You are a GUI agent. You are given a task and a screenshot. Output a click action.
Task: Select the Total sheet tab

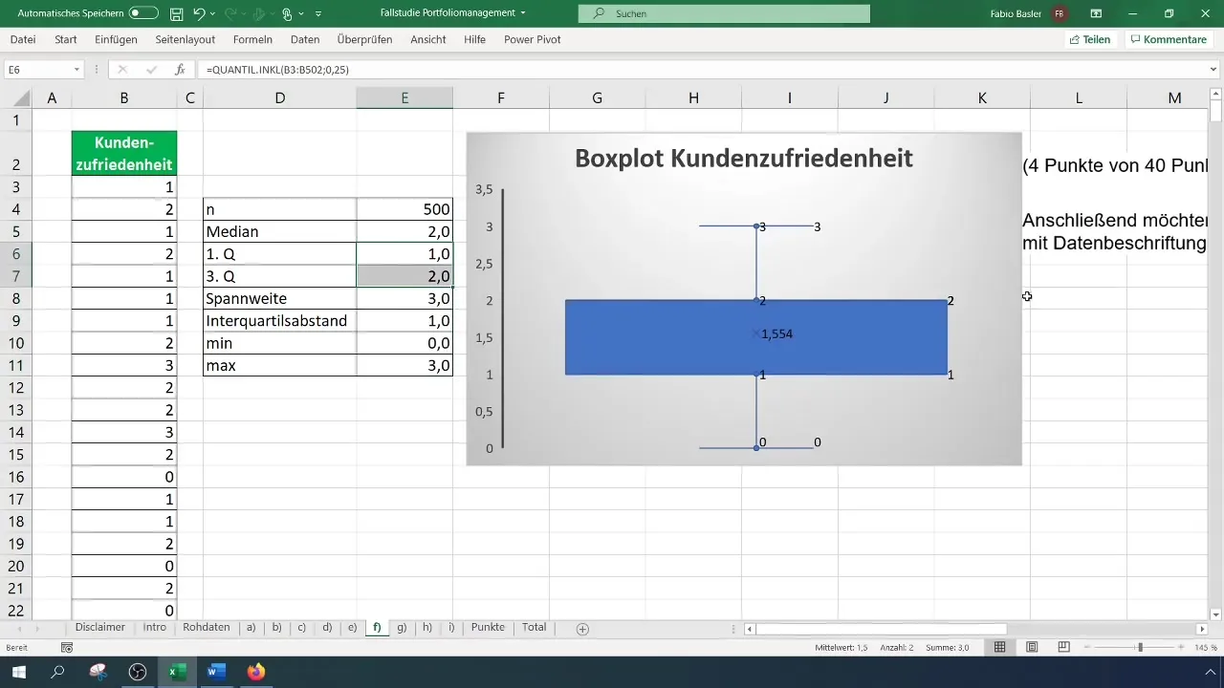pos(535,628)
